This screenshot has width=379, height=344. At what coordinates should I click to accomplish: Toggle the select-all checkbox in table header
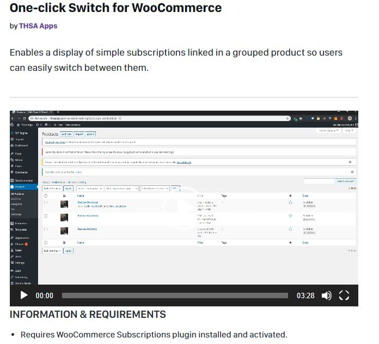pyautogui.click(x=46, y=195)
